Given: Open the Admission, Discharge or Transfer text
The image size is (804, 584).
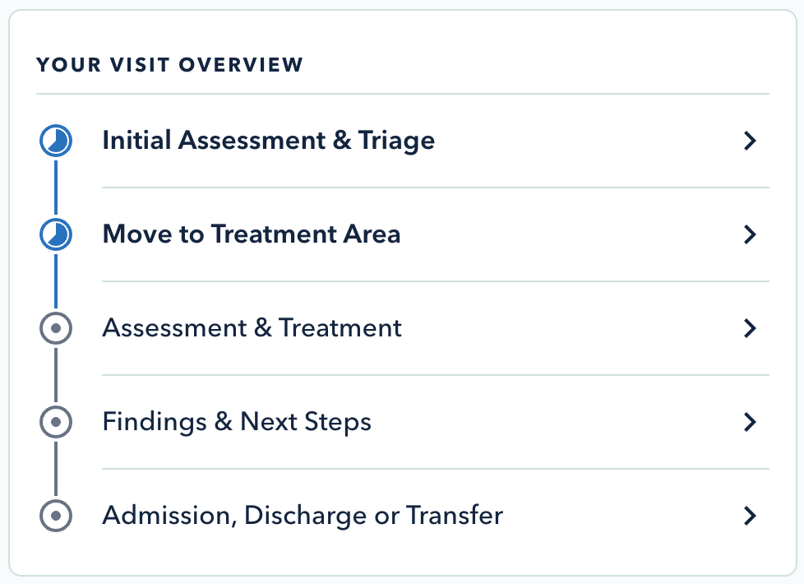Looking at the screenshot, I should tap(303, 516).
